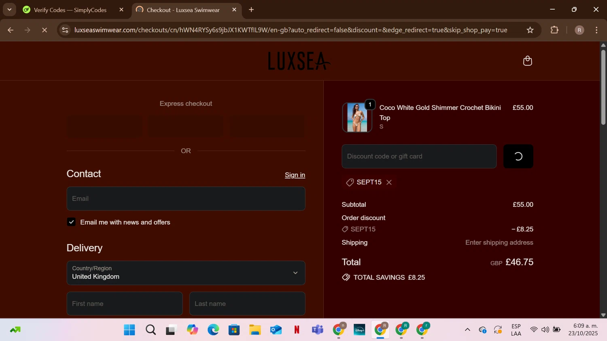
Task: Open the ESP LAA language switcher
Action: (516, 330)
